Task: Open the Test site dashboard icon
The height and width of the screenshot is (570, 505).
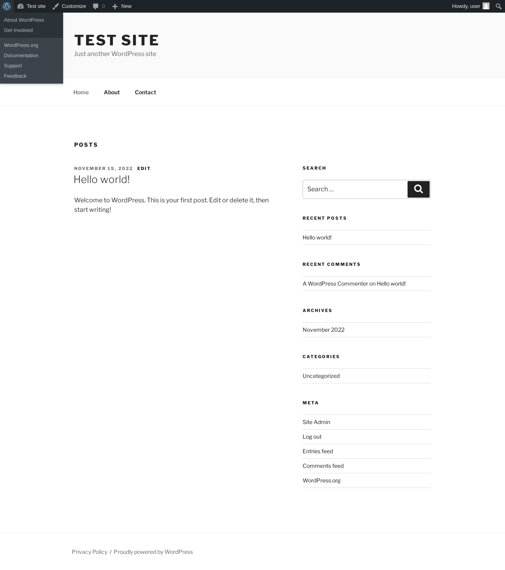Action: (21, 6)
